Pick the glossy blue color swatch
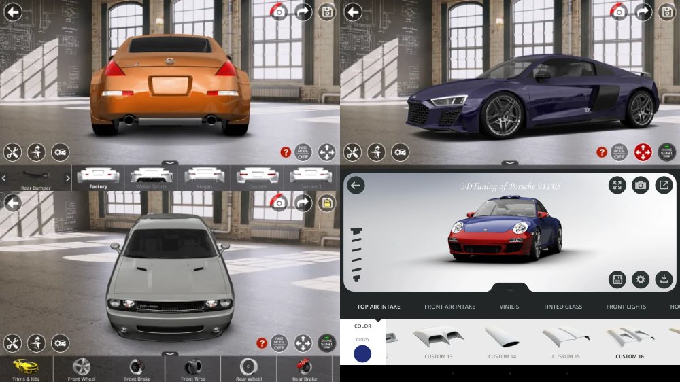This screenshot has width=680, height=382. [362, 354]
